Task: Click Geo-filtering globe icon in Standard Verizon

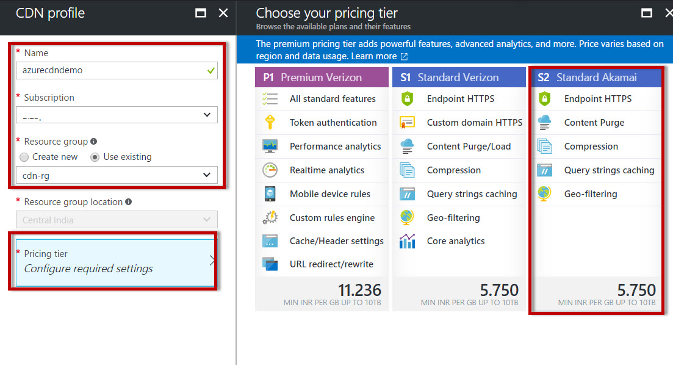Action: coord(407,218)
